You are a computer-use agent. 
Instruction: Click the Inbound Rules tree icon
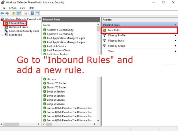coord(6,23)
